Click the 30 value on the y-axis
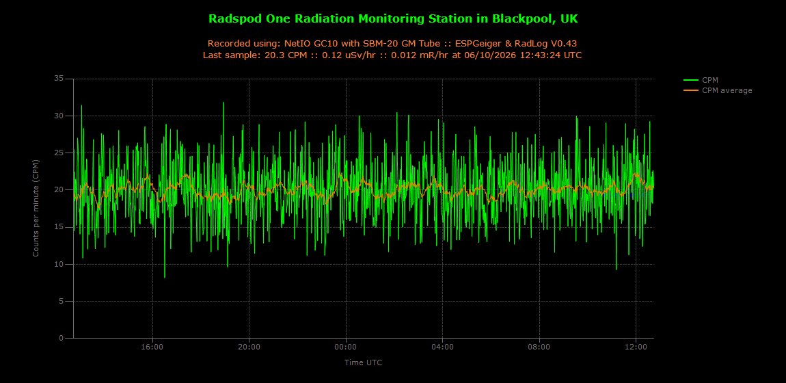The height and width of the screenshot is (383, 786). 59,116
